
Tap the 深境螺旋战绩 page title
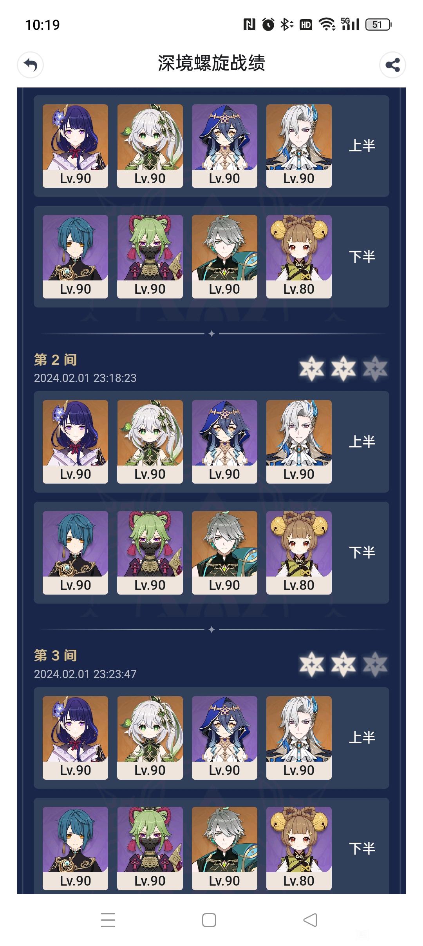(x=211, y=63)
